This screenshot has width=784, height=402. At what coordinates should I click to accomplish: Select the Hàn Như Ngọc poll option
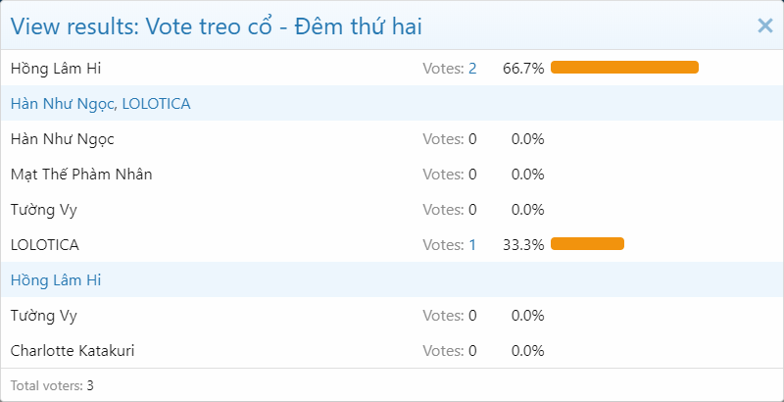[63, 139]
